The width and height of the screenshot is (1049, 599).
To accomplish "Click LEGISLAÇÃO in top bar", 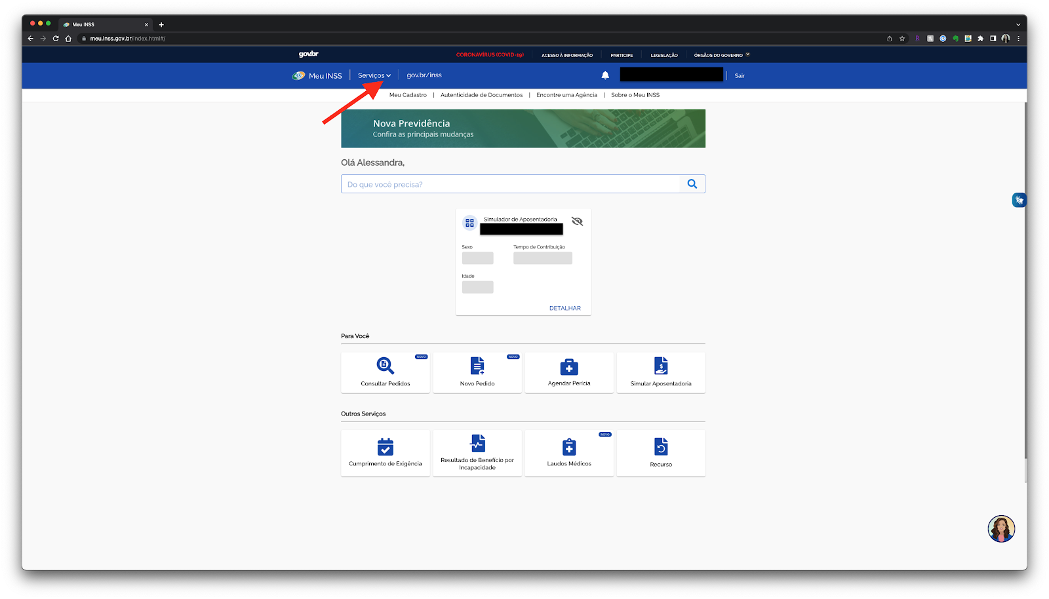I will click(664, 55).
